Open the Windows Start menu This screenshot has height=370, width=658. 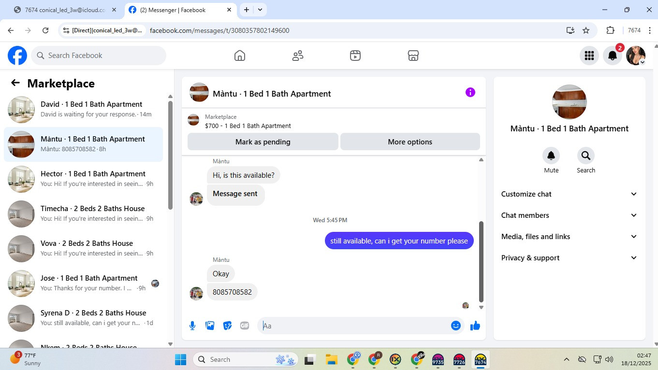point(180,359)
